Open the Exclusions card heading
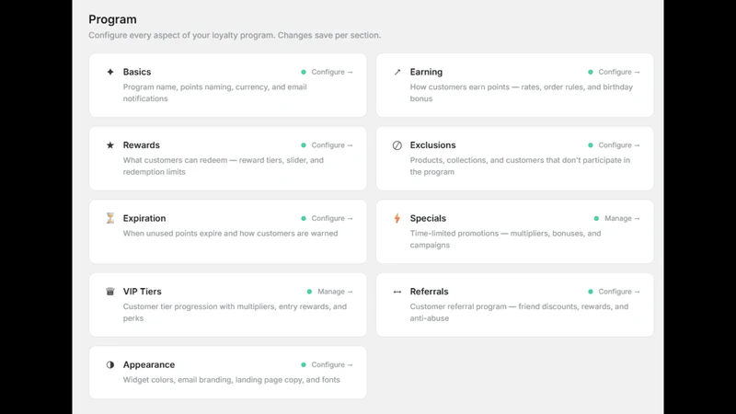 click(432, 145)
